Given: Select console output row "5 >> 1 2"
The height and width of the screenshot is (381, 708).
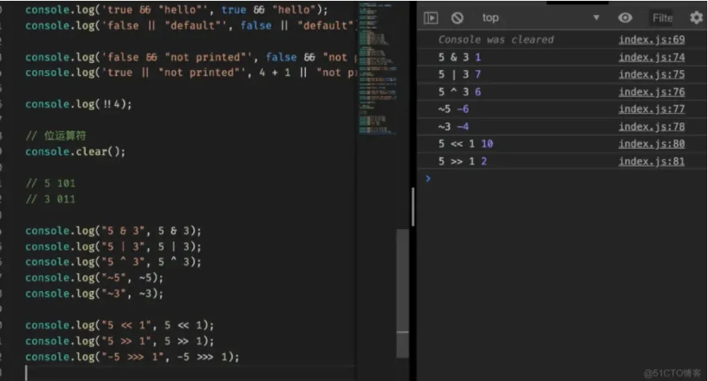Looking at the screenshot, I should [x=561, y=161].
